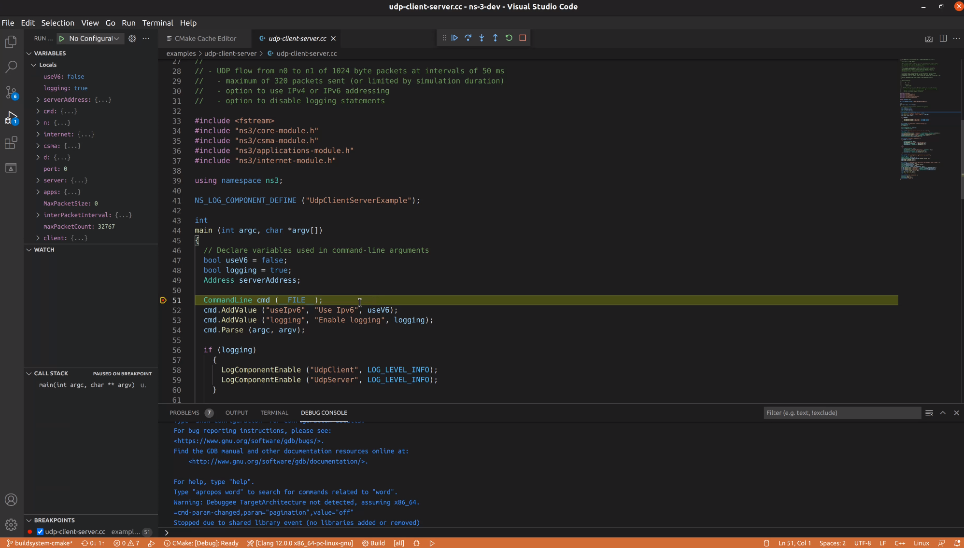Stop the debugger with the red square
Viewport: 964px width, 548px height.
[523, 38]
